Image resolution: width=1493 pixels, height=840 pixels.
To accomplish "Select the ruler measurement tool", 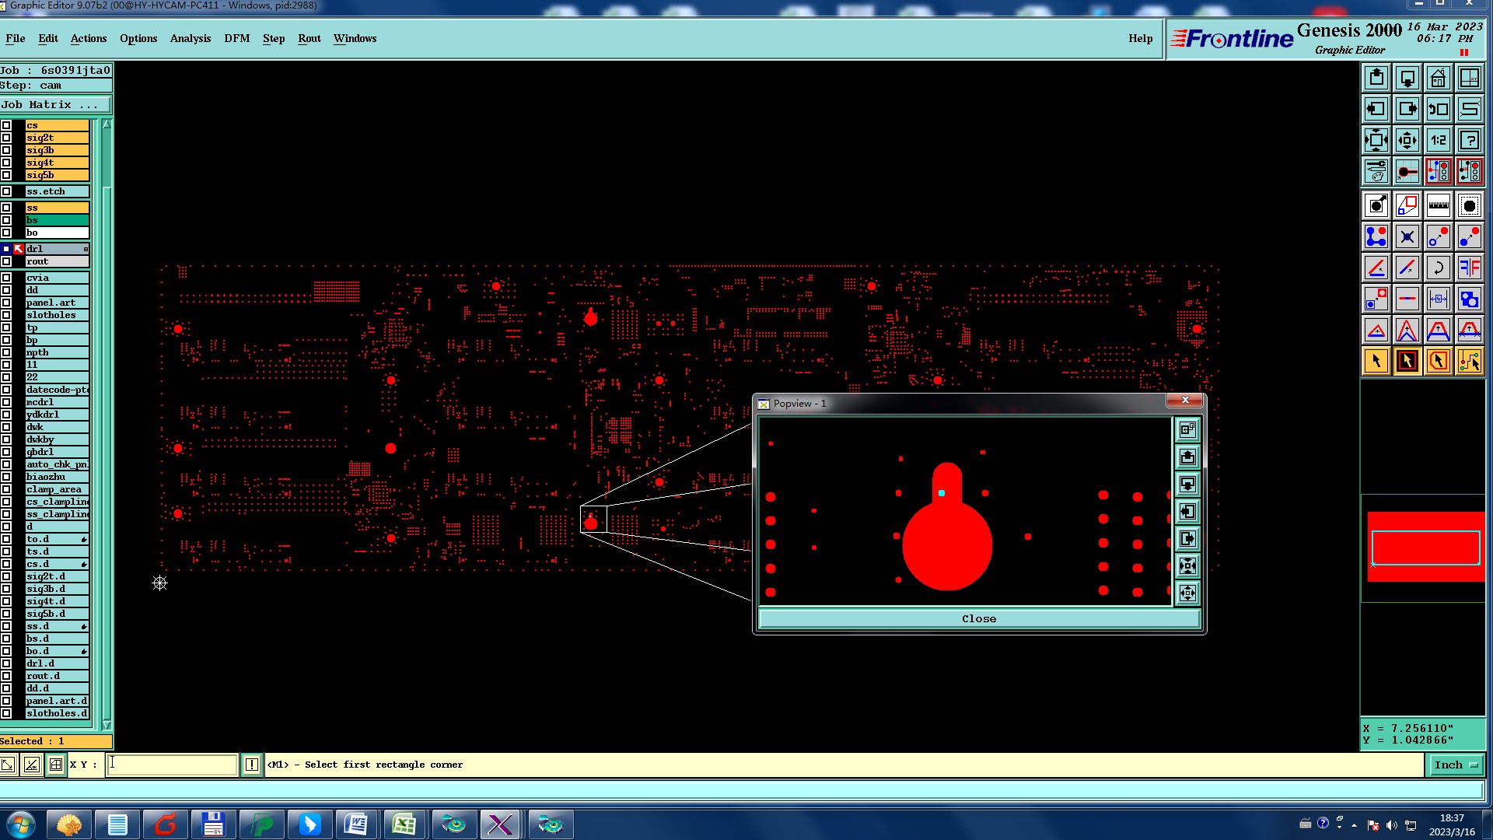I will pos(1438,205).
